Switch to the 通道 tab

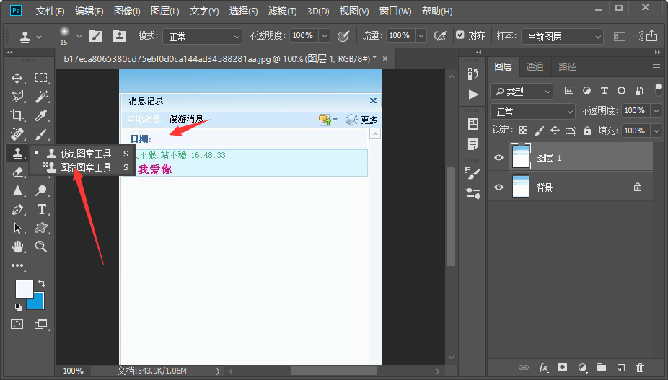point(535,66)
